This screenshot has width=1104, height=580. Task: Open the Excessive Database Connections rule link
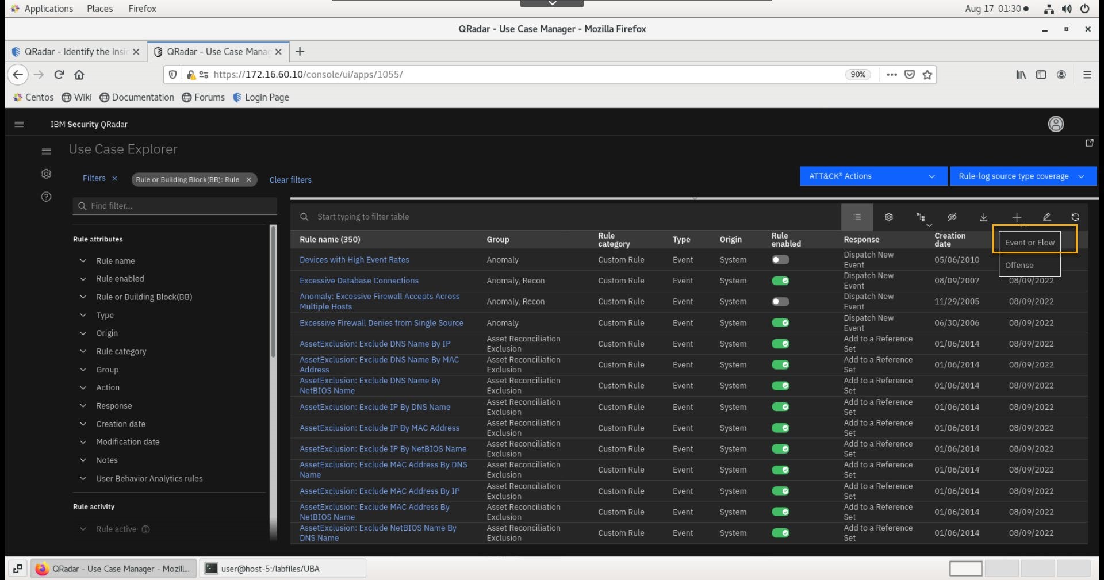(x=359, y=281)
